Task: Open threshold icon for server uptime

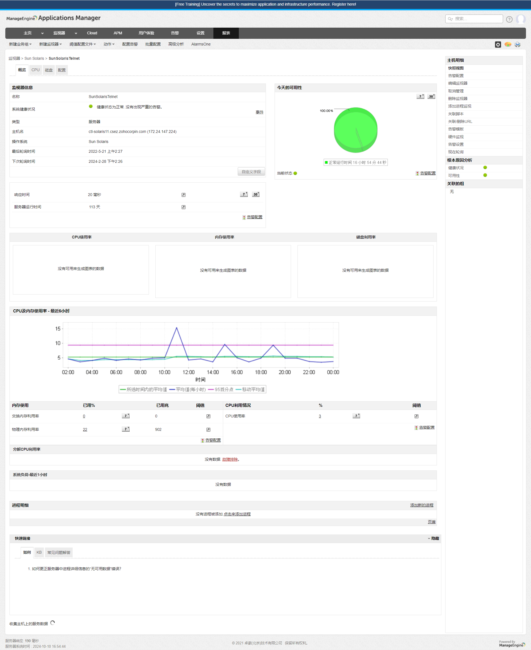Action: click(x=184, y=207)
